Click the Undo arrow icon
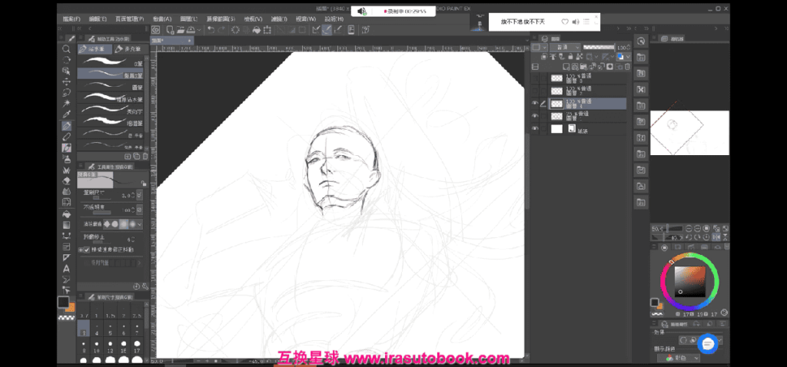Viewport: 787px width, 367px height. [x=211, y=30]
